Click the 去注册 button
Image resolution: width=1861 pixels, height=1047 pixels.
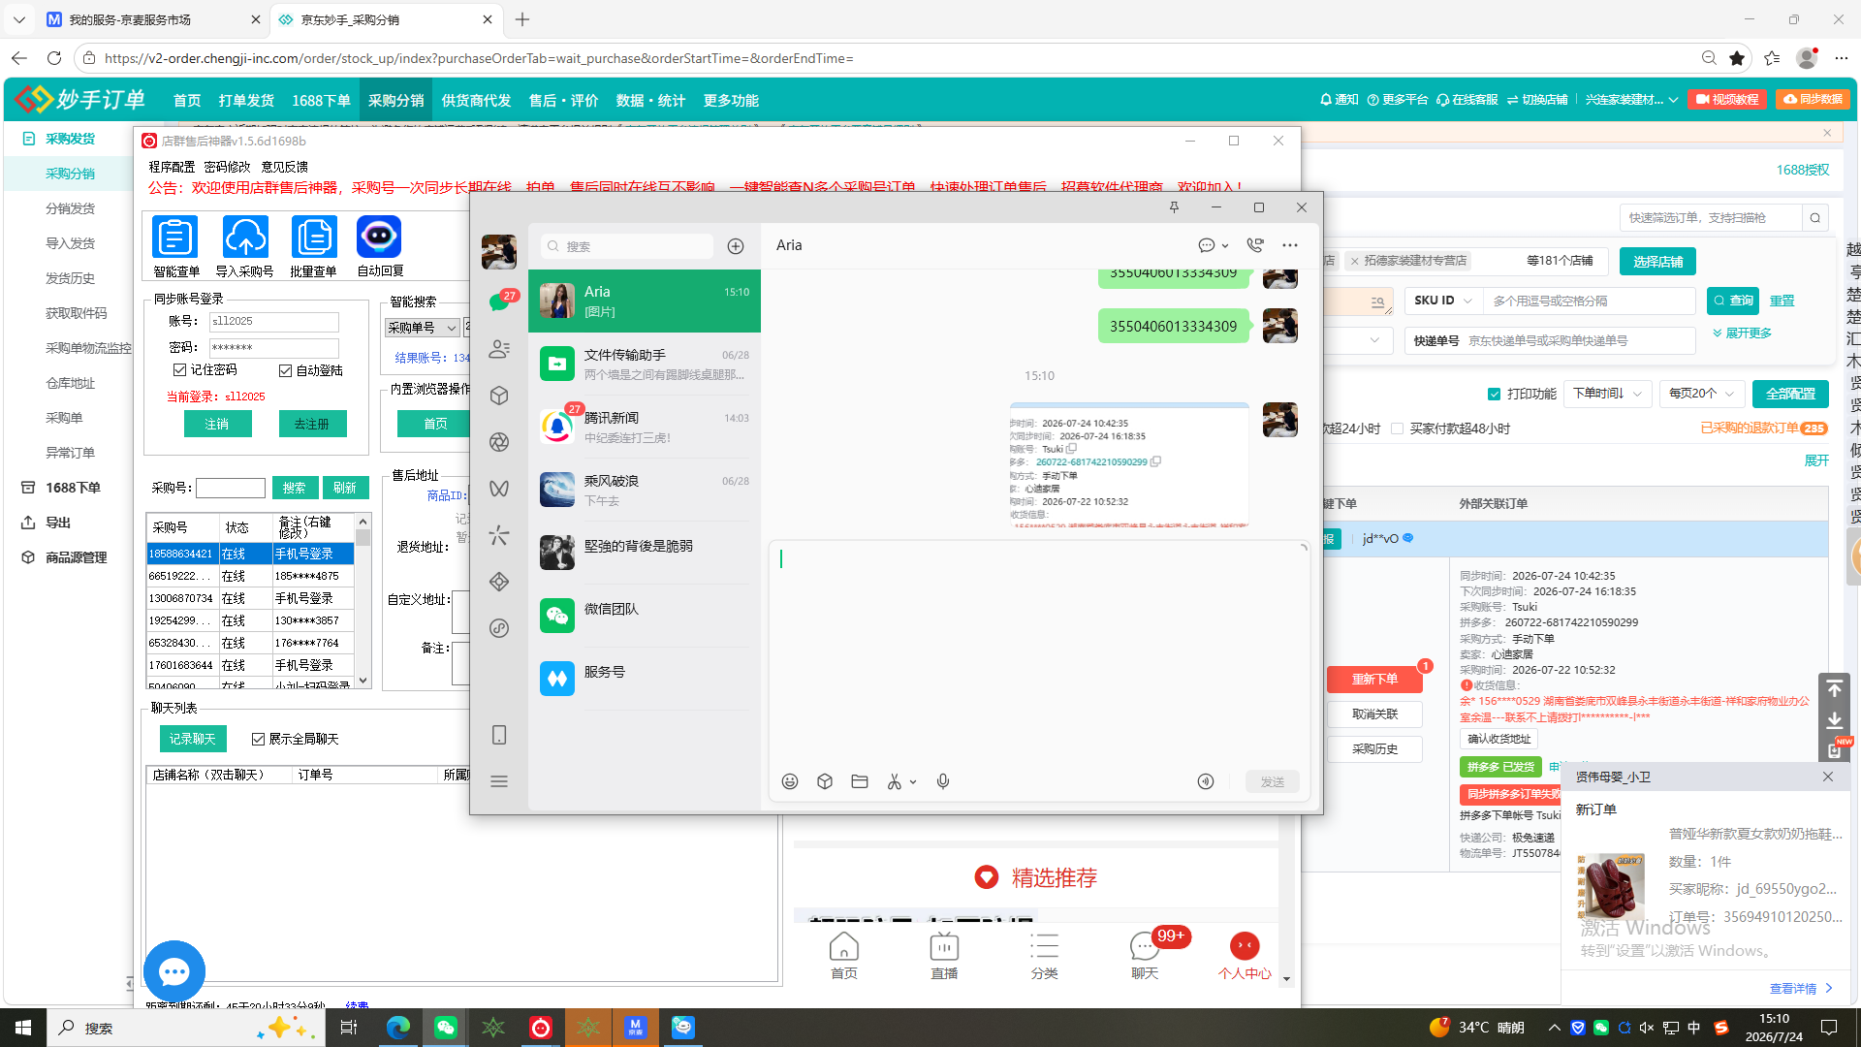click(312, 424)
